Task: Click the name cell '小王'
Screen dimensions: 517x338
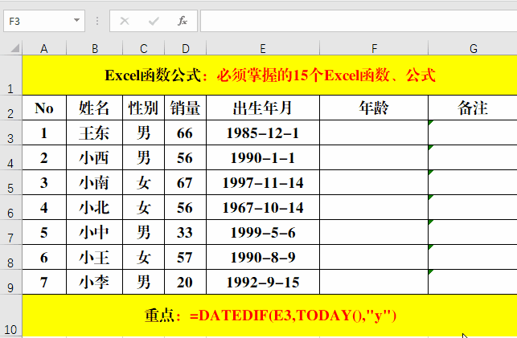Action: pos(95,257)
